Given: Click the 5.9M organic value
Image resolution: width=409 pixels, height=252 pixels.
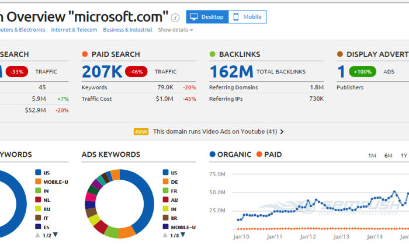Looking at the screenshot, I should coord(39,99).
